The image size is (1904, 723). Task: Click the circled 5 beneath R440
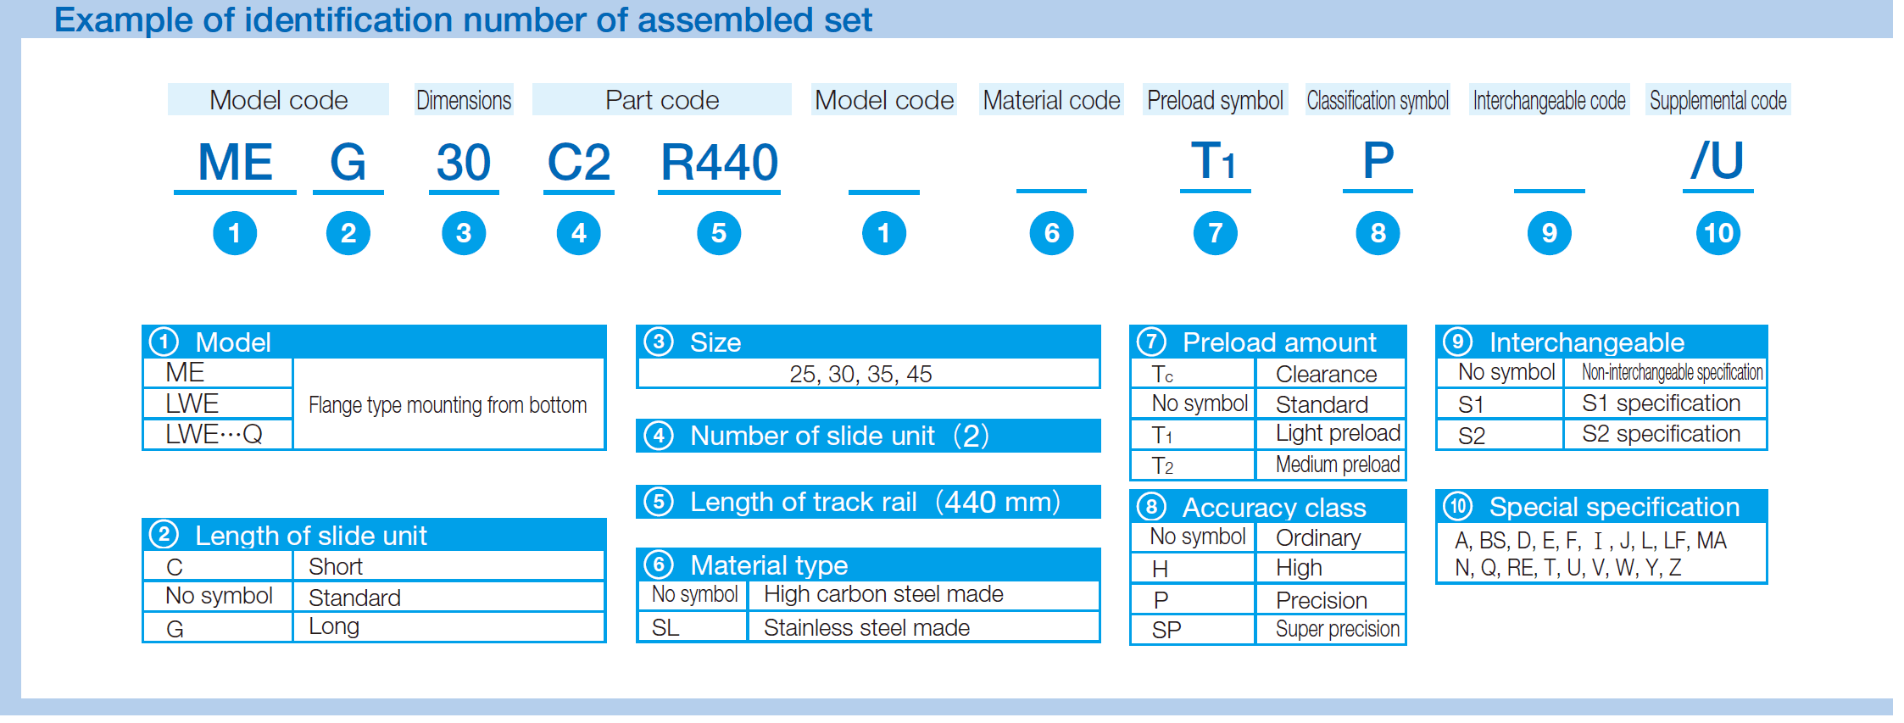pyautogui.click(x=719, y=233)
